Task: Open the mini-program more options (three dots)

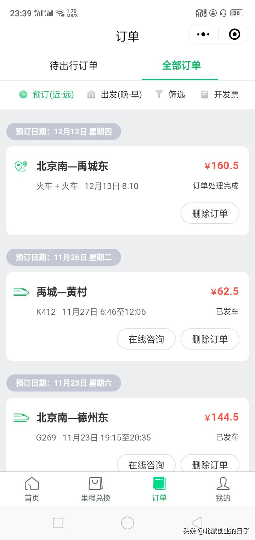Action: point(203,34)
